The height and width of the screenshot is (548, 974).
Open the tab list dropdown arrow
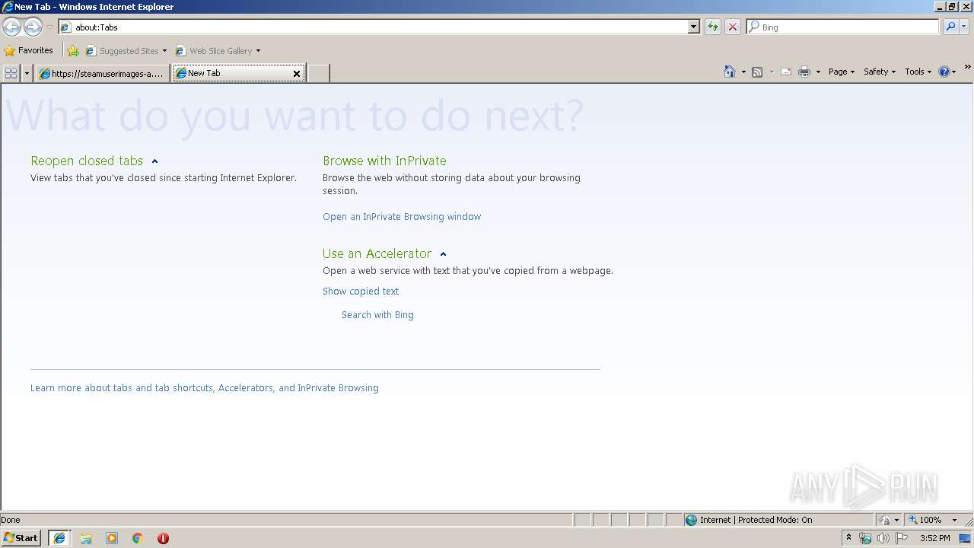pyautogui.click(x=27, y=73)
